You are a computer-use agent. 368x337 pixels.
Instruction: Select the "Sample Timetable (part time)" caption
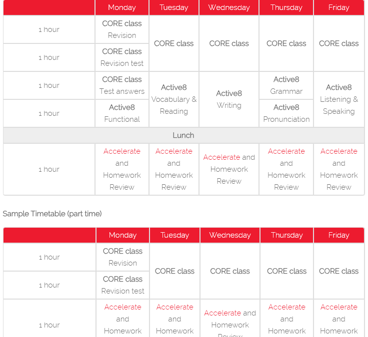click(x=52, y=214)
